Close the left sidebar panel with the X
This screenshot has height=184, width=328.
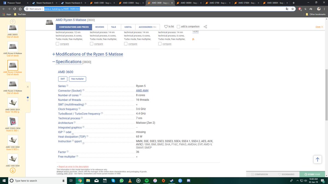[28, 87]
